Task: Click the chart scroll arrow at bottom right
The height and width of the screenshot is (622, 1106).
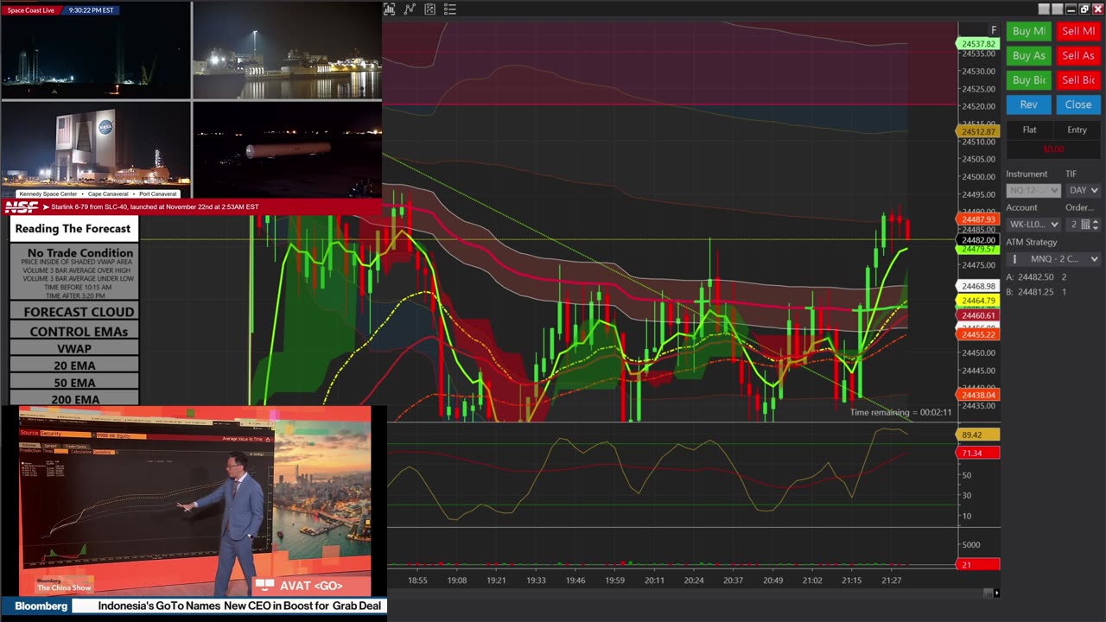Action: click(x=996, y=593)
